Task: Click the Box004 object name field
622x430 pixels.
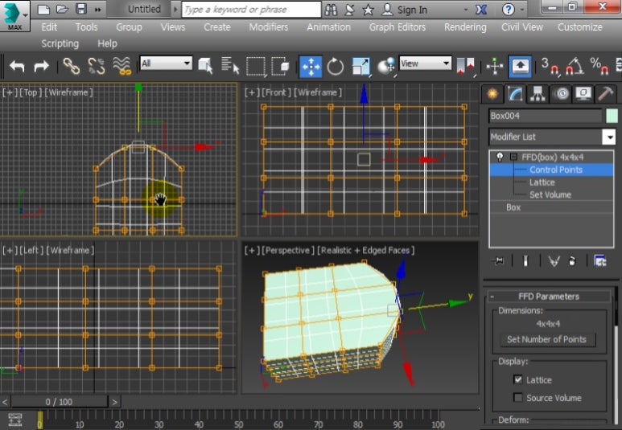Action: [545, 116]
